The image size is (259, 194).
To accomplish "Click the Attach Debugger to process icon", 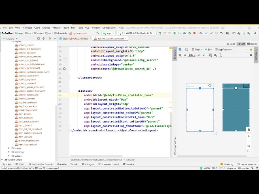I will pyautogui.click(x=190, y=33).
